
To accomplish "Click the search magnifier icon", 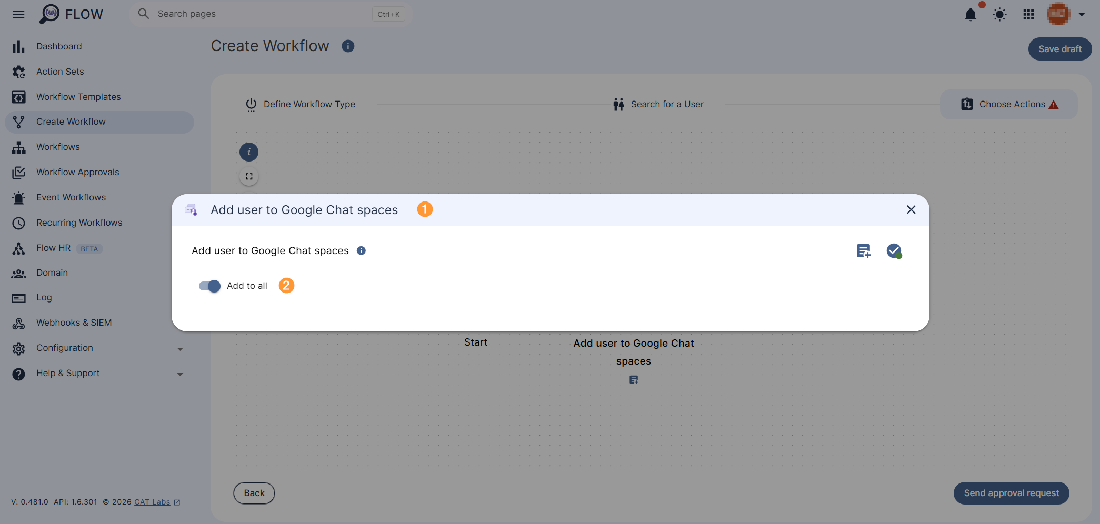I will click(x=143, y=14).
